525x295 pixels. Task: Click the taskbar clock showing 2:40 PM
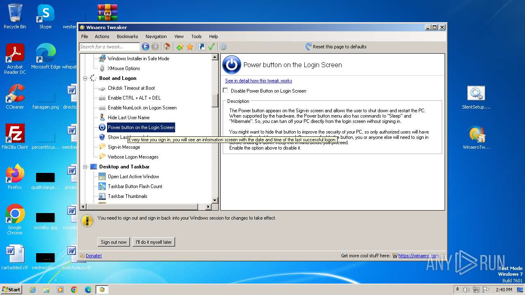pos(504,290)
